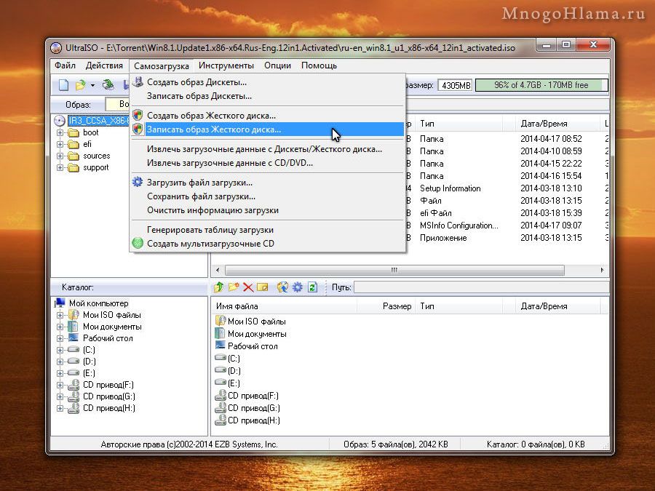The width and height of the screenshot is (655, 491).
Task: Open the dropdown arrow beside Open icon
Action: [x=92, y=86]
